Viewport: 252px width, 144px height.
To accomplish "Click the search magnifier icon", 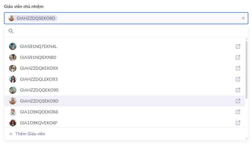I will click(11, 31).
